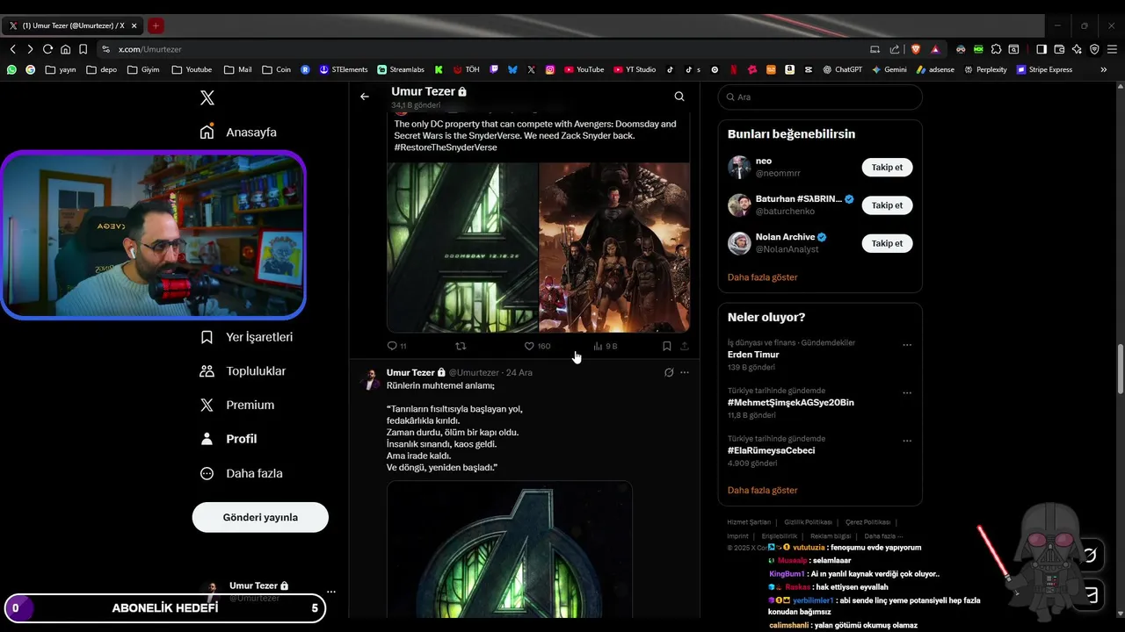Screen dimensions: 1125x632
Task: Open the green Avengers Doomsday image
Action: (x=462, y=248)
